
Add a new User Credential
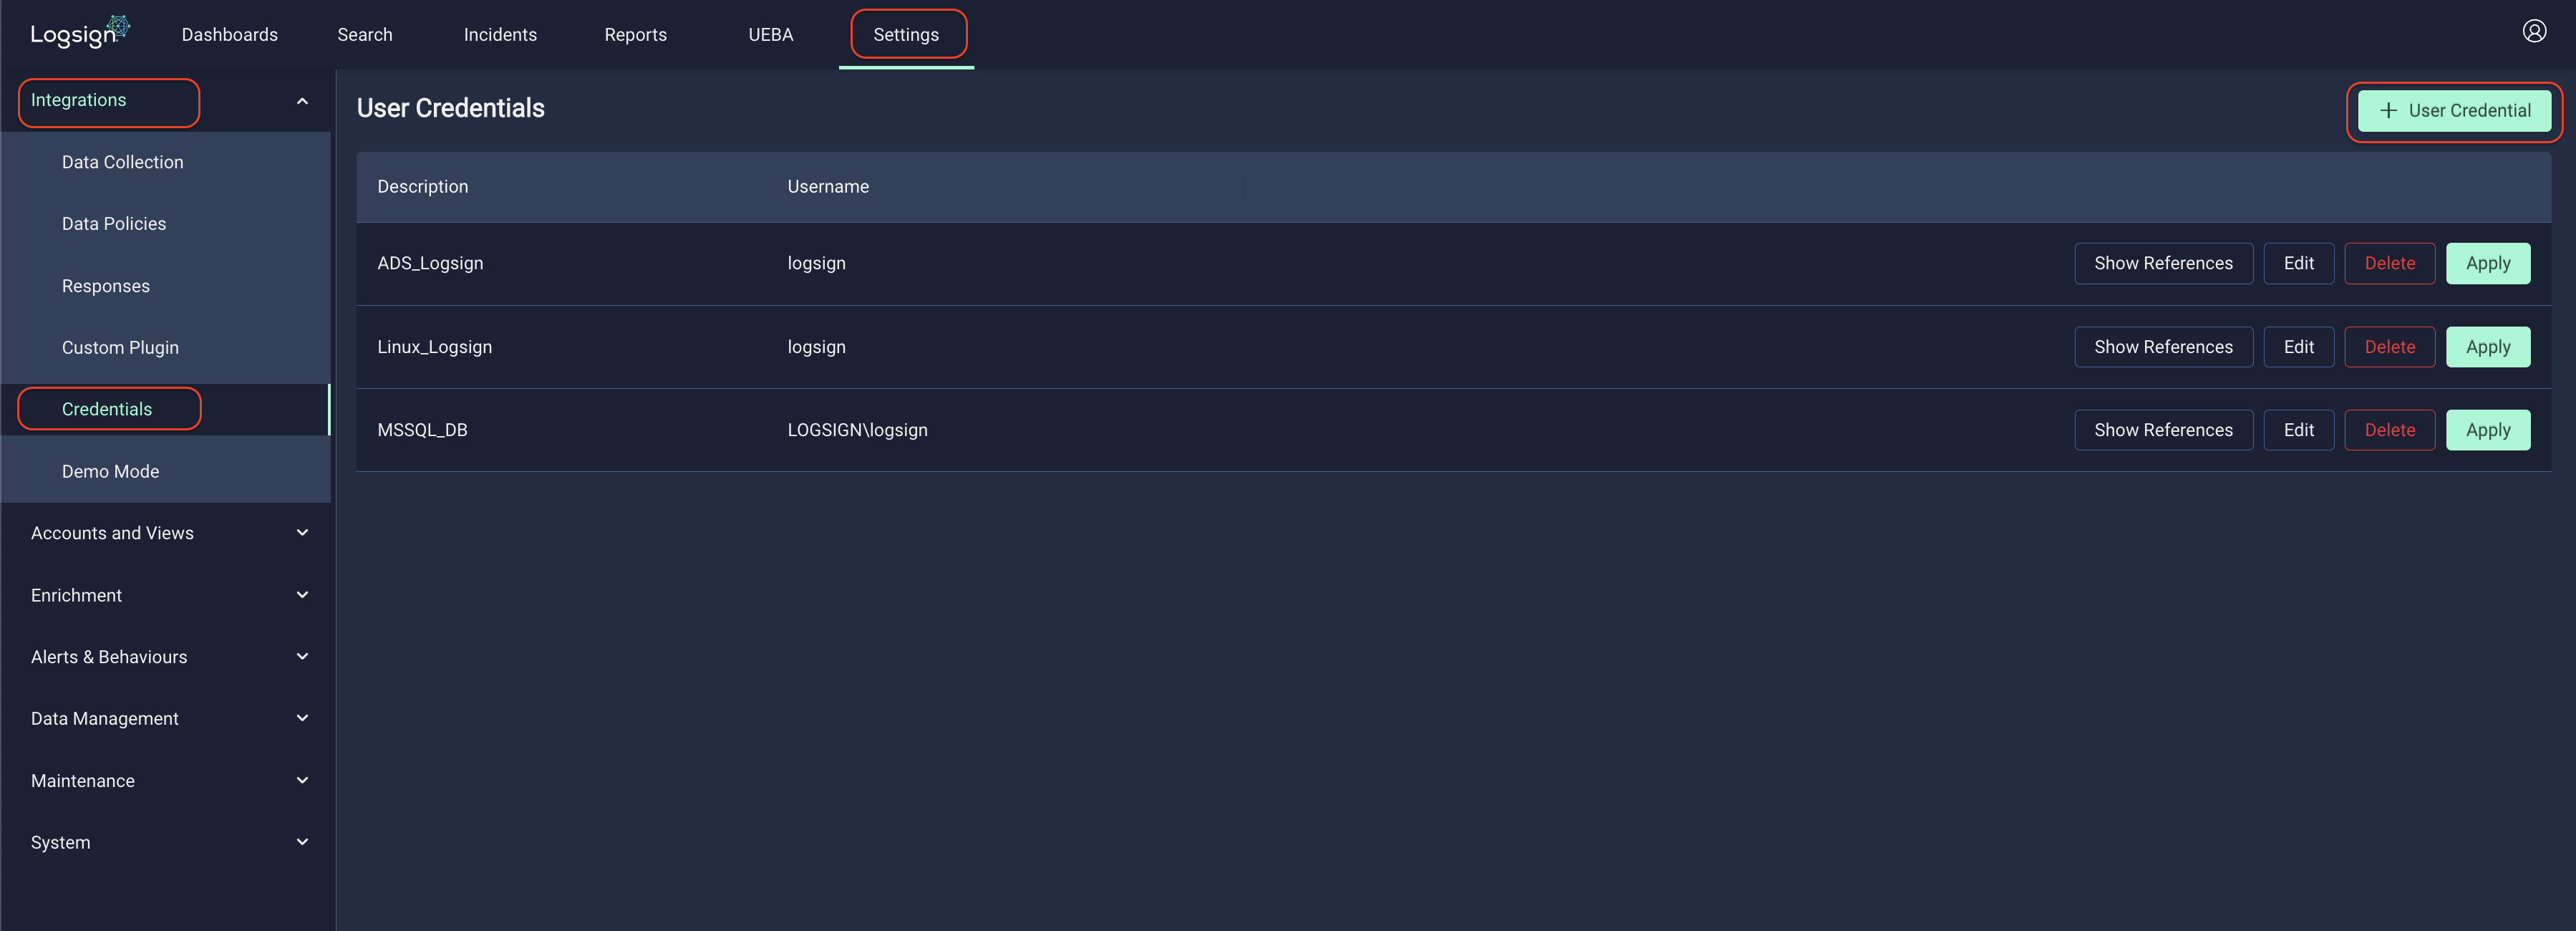(2454, 111)
